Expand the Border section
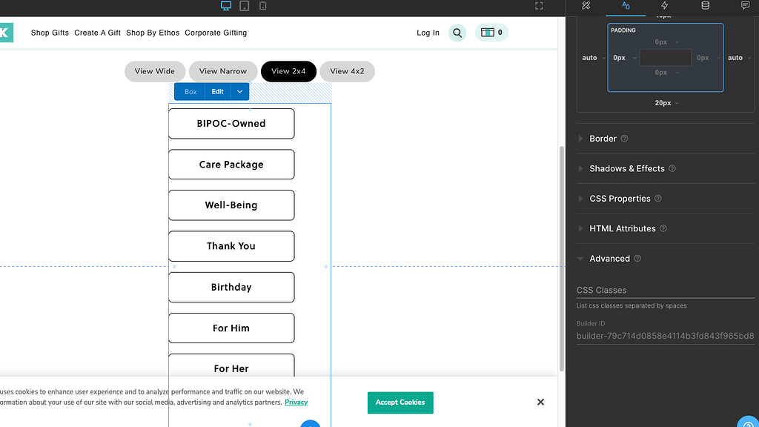The height and width of the screenshot is (427, 759). [x=602, y=139]
